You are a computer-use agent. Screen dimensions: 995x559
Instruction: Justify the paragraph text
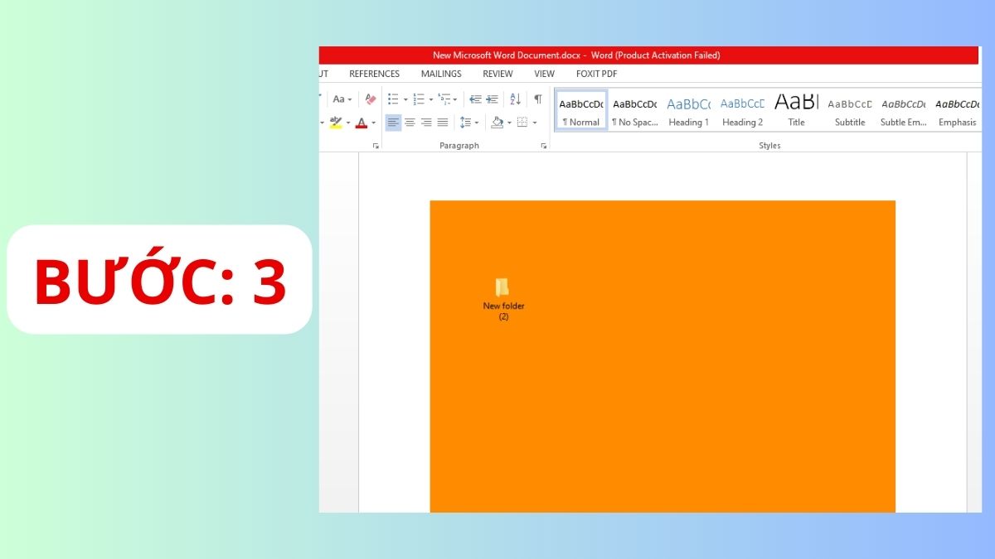[x=442, y=123]
